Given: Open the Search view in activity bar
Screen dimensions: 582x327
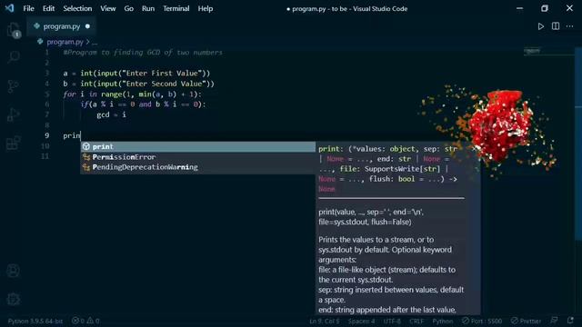Looking at the screenshot, I should pos(14,56).
